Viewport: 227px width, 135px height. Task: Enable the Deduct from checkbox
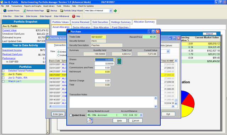click(x=71, y=115)
